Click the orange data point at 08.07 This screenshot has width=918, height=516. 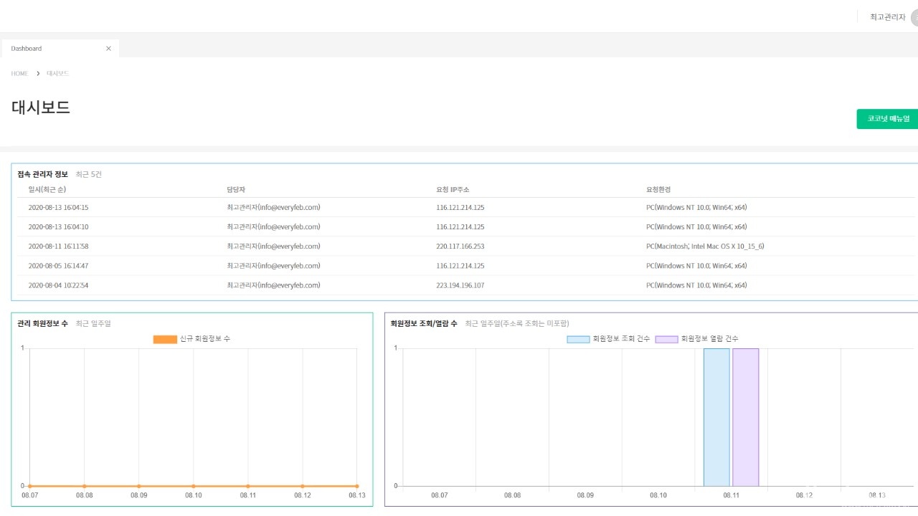[30, 486]
